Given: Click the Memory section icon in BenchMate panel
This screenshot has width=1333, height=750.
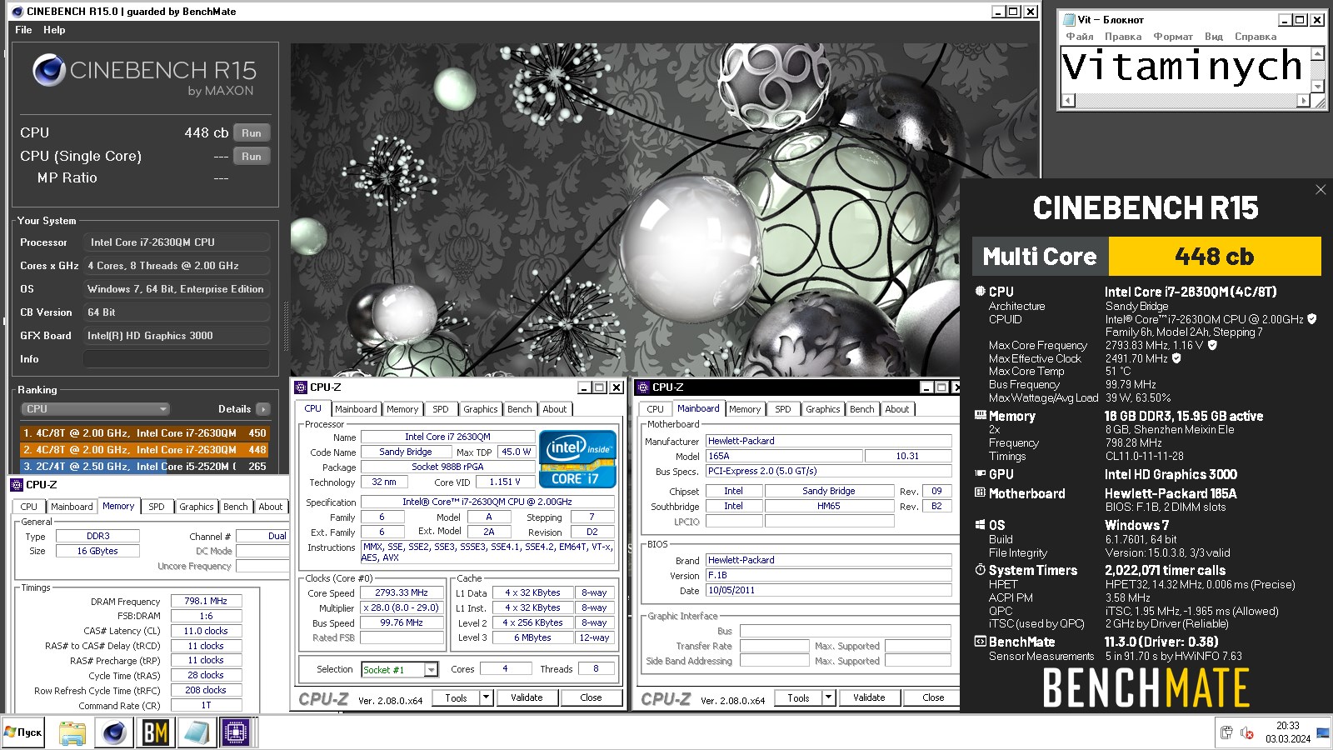Looking at the screenshot, I should click(981, 415).
